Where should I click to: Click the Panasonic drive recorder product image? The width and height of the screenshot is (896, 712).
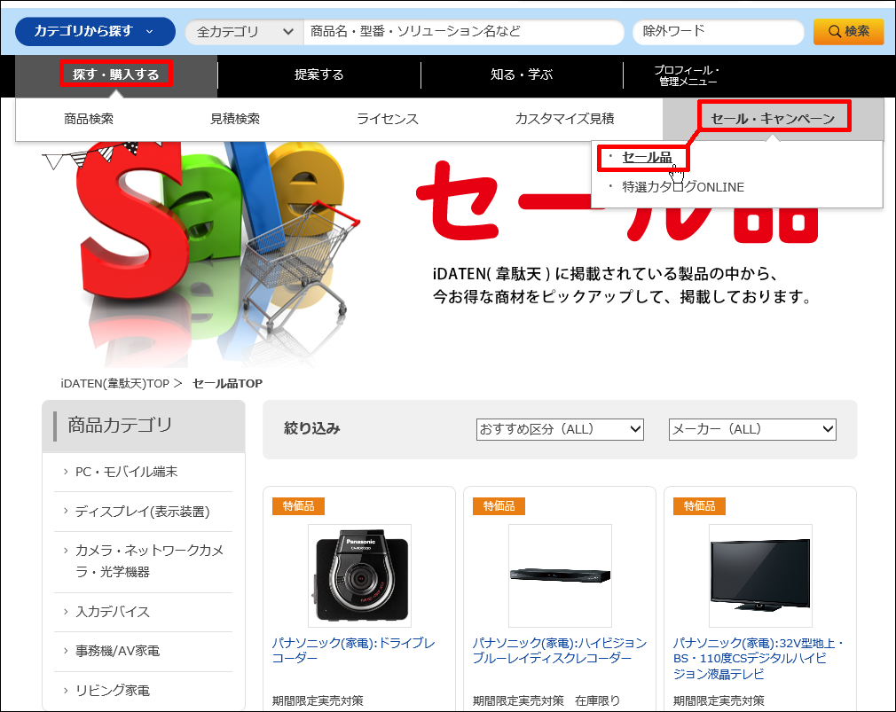pyautogui.click(x=359, y=575)
